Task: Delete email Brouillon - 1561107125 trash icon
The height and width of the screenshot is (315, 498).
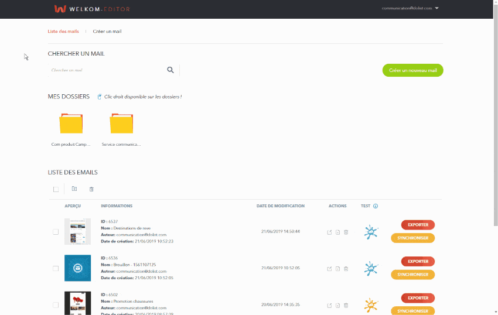Action: pyautogui.click(x=346, y=269)
